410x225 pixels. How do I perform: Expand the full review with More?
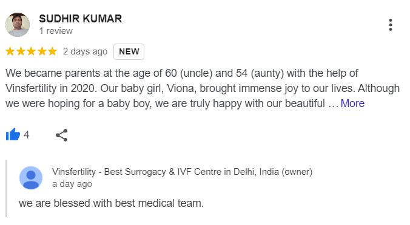(352, 103)
